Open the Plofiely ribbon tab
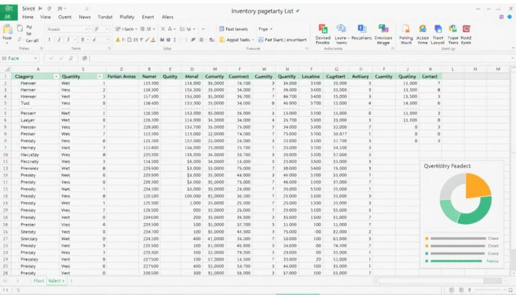Viewport: 516px width, 295px height. [127, 17]
